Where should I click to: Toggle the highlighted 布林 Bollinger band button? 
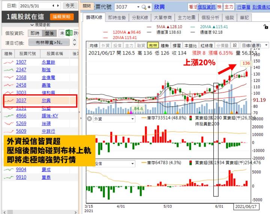pyautogui.click(x=153, y=46)
